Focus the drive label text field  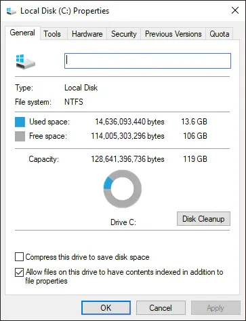point(148,61)
